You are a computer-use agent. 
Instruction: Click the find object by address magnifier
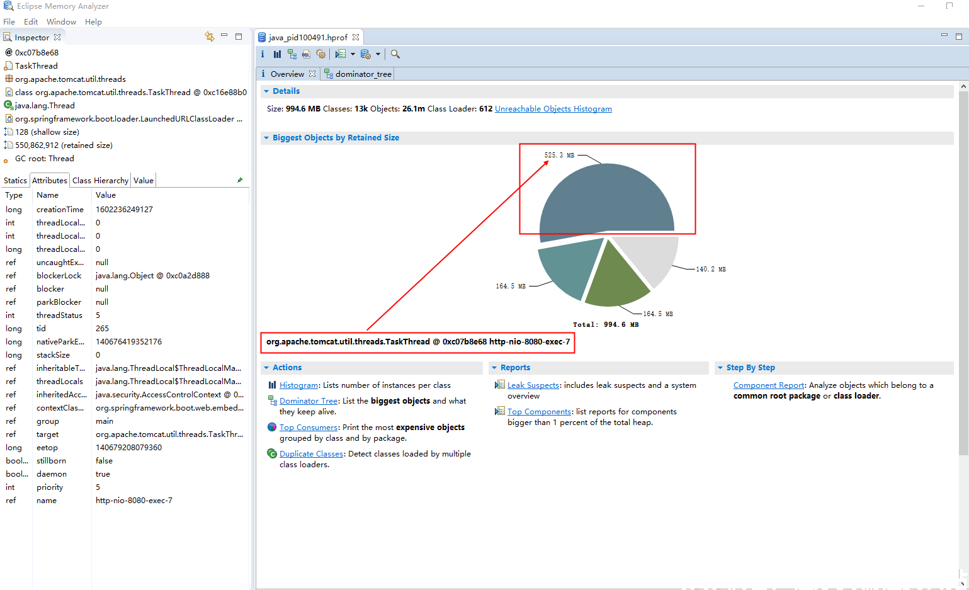click(395, 54)
